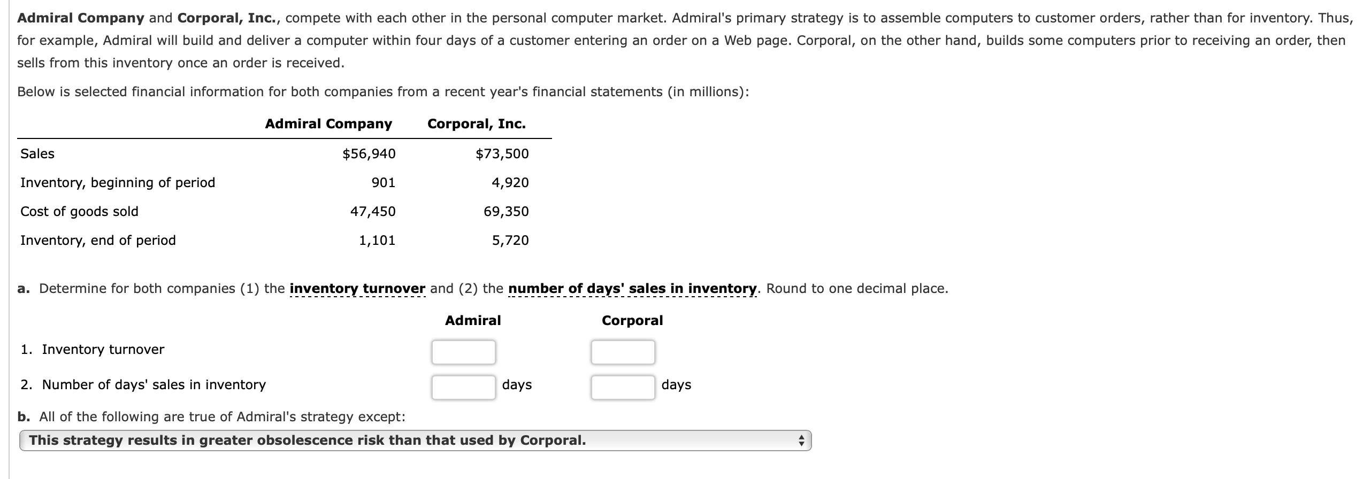Click Admiral cost of goods sold 47,450

coord(373,212)
